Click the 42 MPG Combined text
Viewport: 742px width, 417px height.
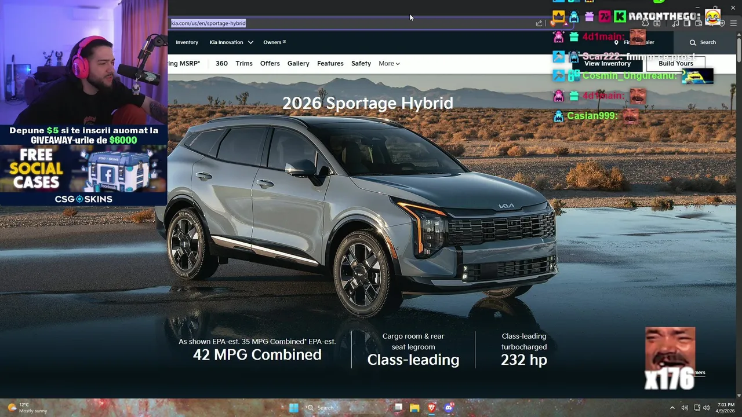coord(257,355)
